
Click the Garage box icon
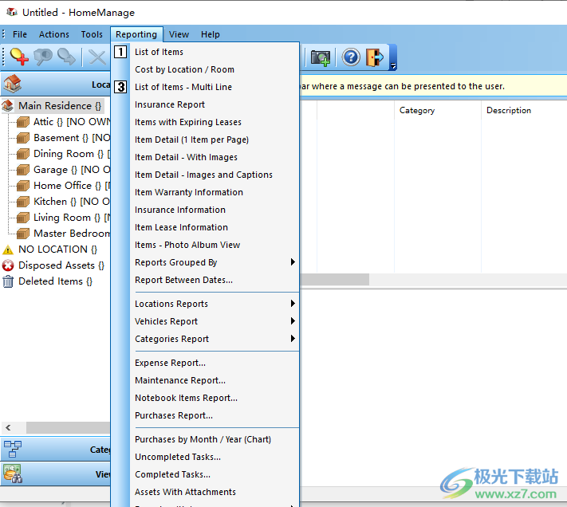coord(23,170)
